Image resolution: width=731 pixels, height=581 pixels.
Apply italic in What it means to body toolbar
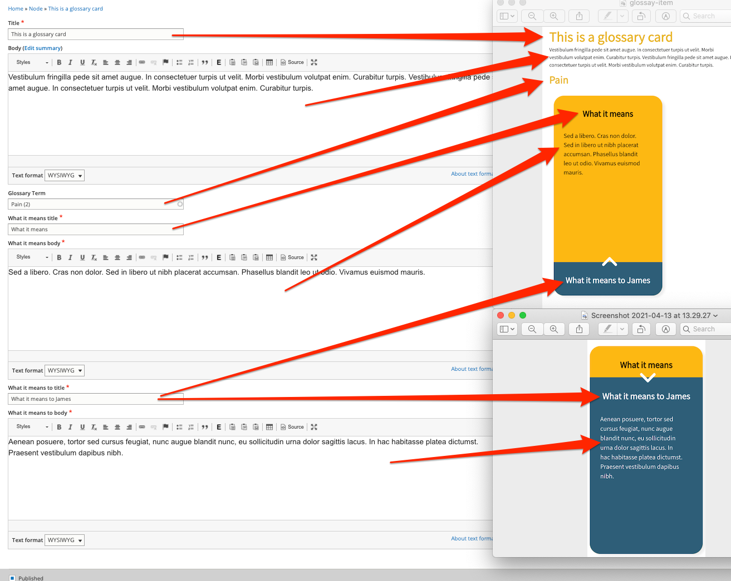point(70,427)
